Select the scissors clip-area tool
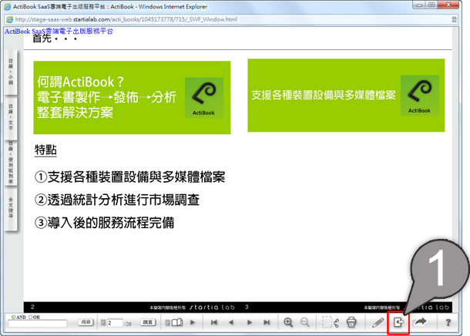The height and width of the screenshot is (336, 470). coord(331,322)
